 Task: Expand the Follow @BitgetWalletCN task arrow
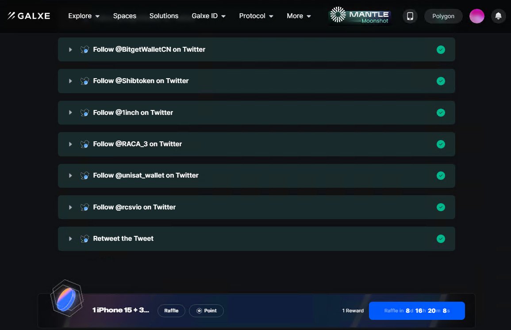click(x=70, y=49)
